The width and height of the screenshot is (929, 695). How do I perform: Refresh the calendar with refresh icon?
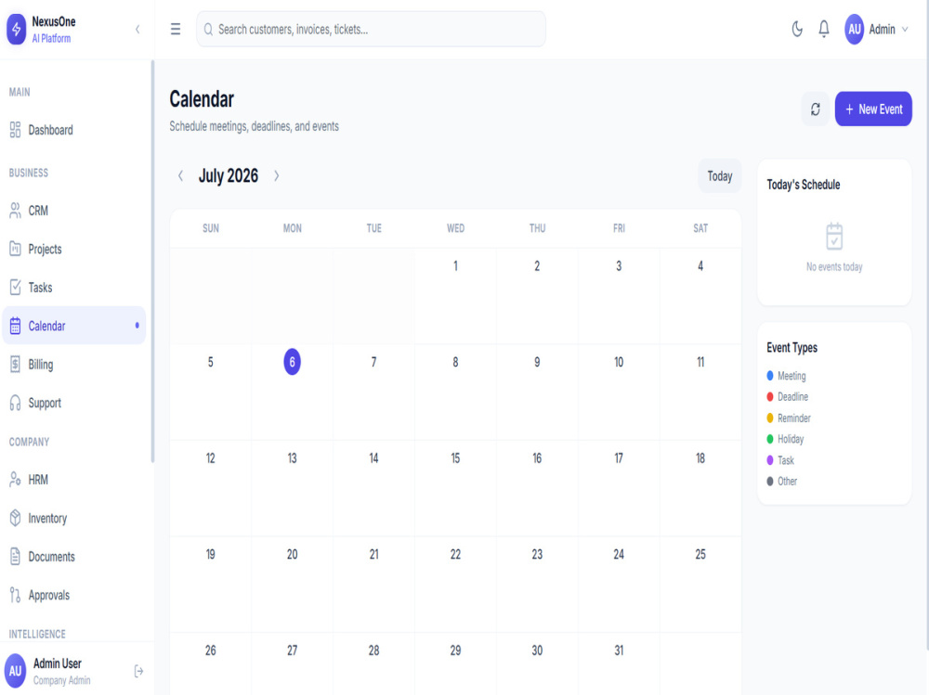click(816, 109)
